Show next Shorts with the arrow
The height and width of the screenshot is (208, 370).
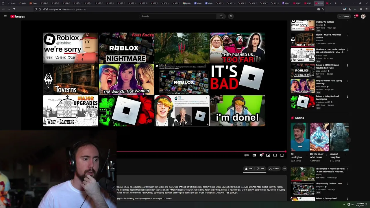pos(348,140)
